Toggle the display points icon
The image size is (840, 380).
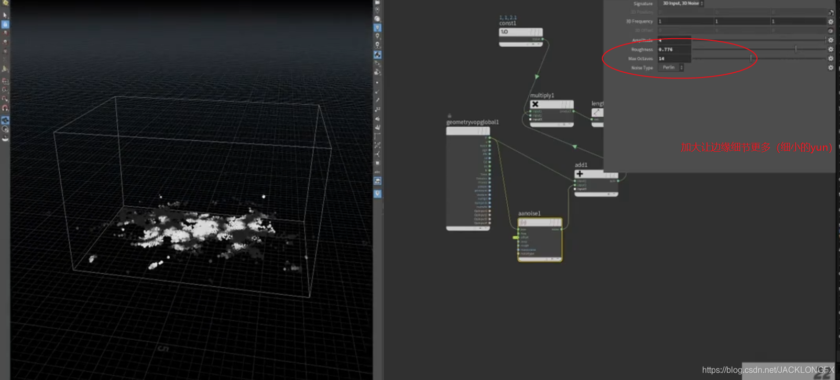click(377, 82)
